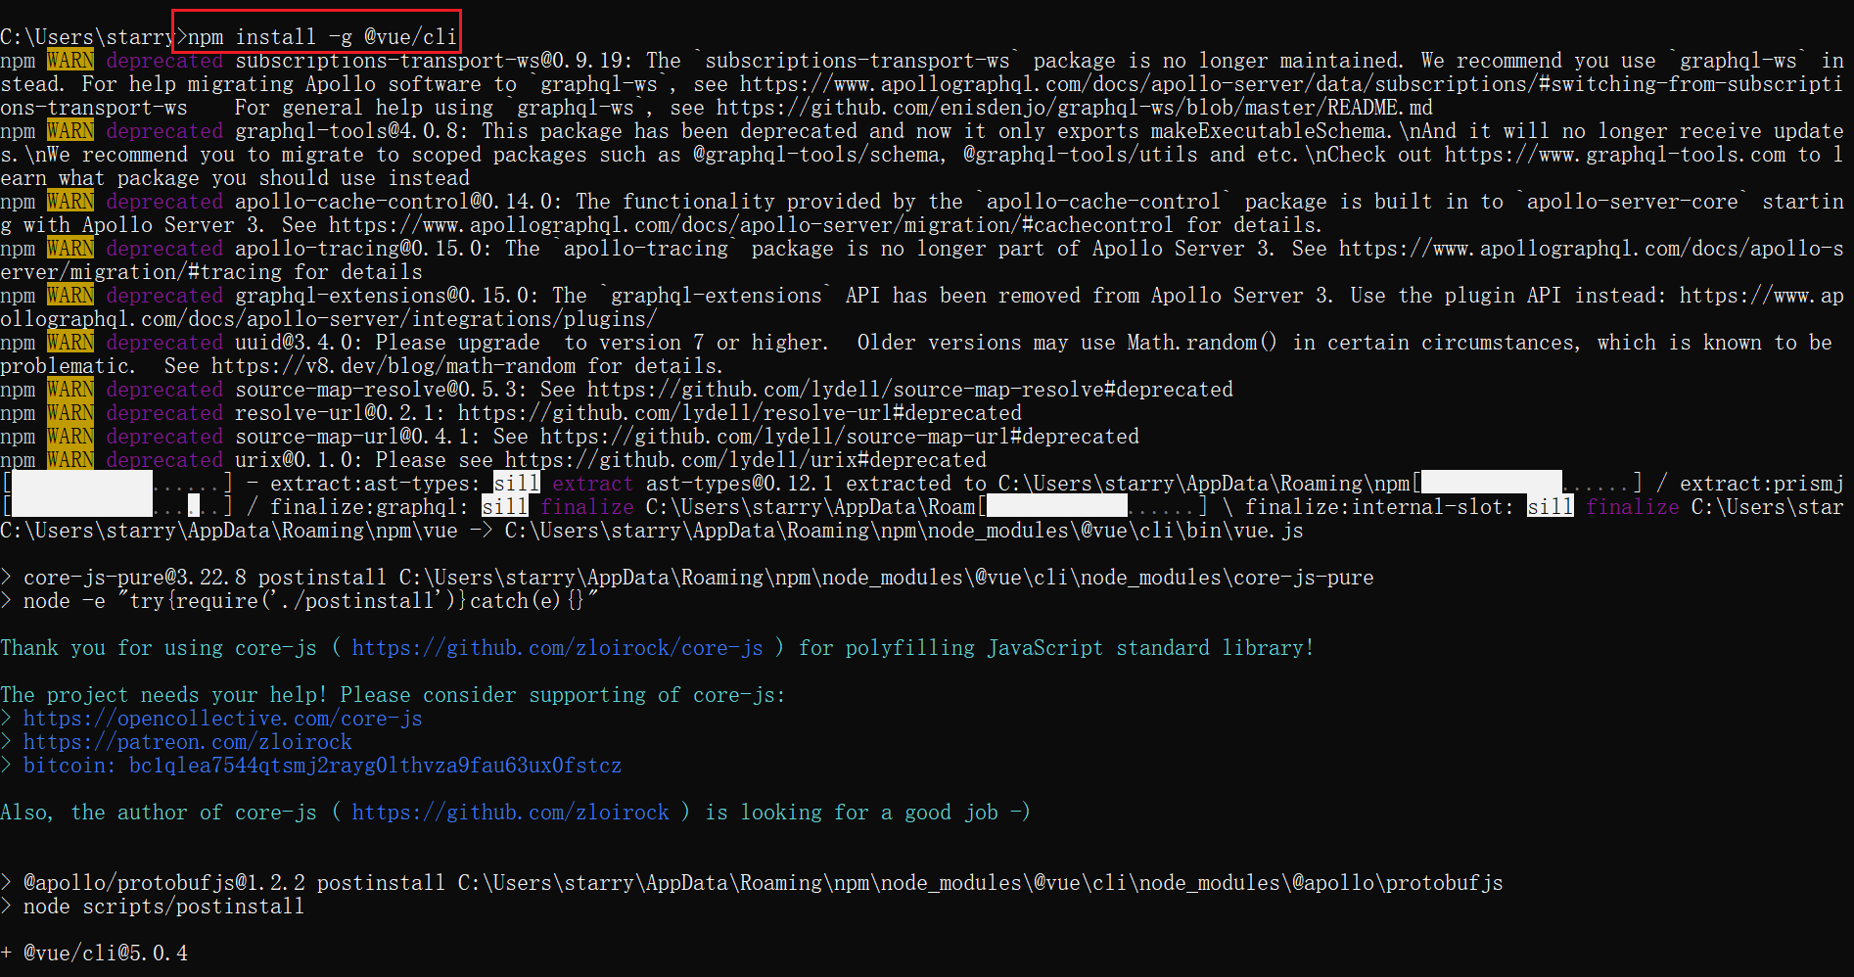Open the patreon.com/zloirock link

(187, 742)
